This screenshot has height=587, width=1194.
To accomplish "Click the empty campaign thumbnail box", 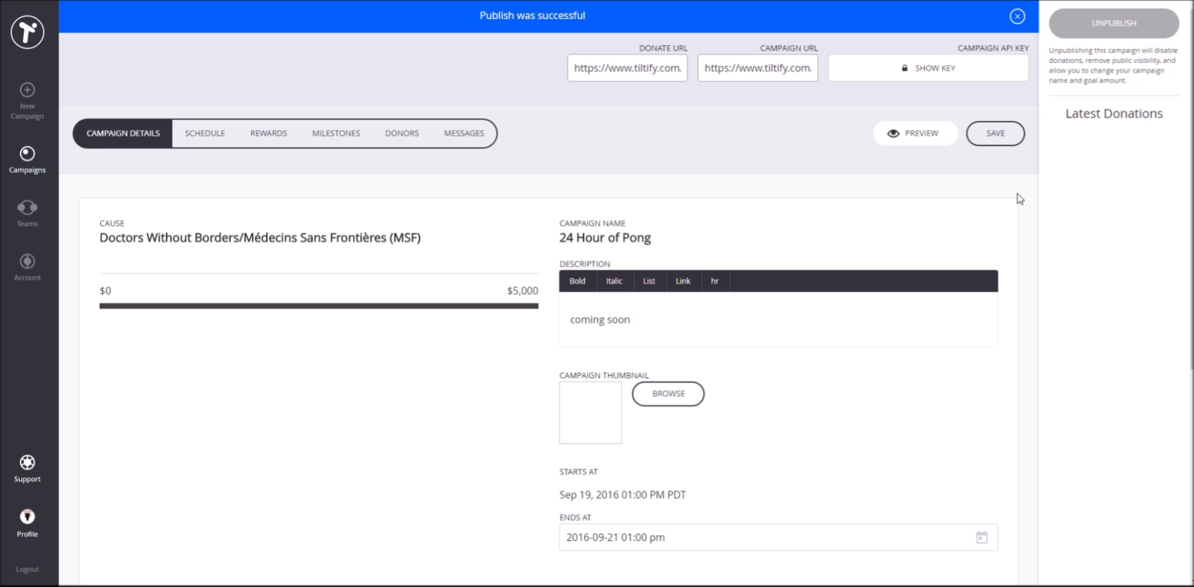I will pyautogui.click(x=591, y=413).
